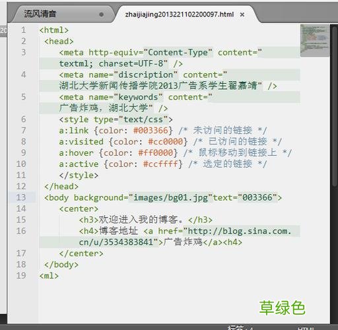This screenshot has width=338, height=330.
Task: Click the 选定的链接 comment on line 10
Action: [x=227, y=164]
